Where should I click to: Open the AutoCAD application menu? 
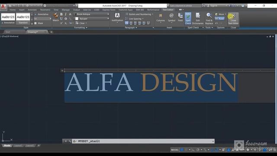tap(3, 7)
